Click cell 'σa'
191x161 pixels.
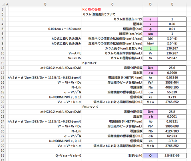[x=151, y=92]
